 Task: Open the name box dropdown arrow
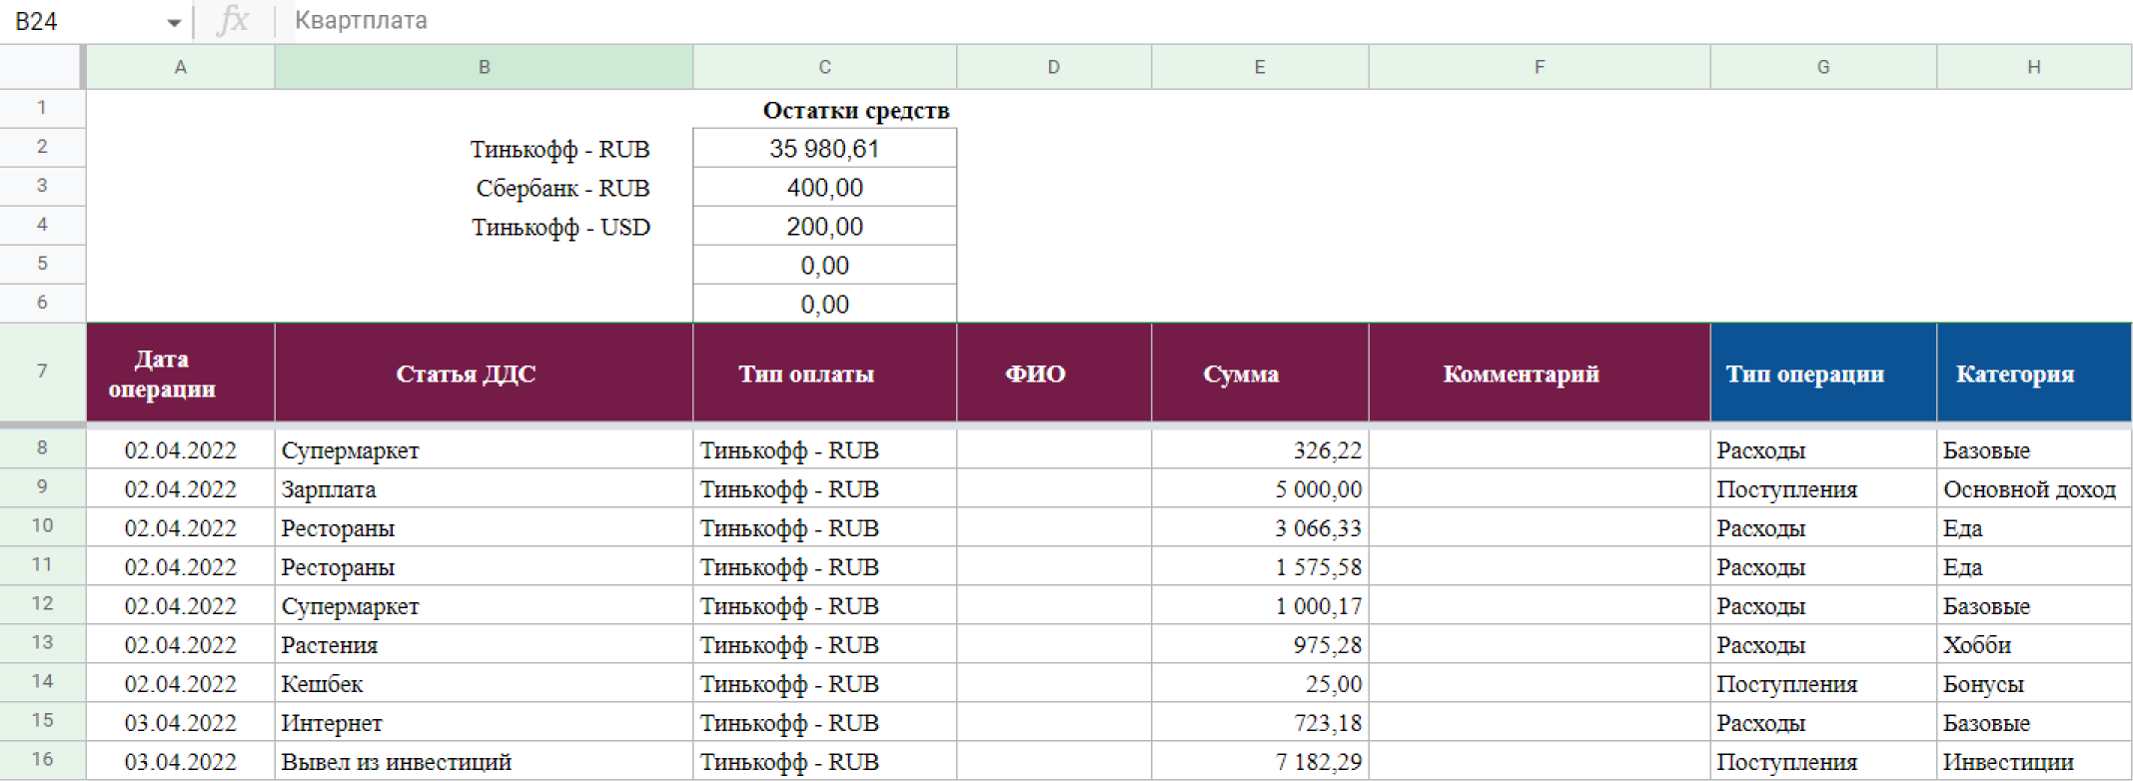tap(174, 22)
